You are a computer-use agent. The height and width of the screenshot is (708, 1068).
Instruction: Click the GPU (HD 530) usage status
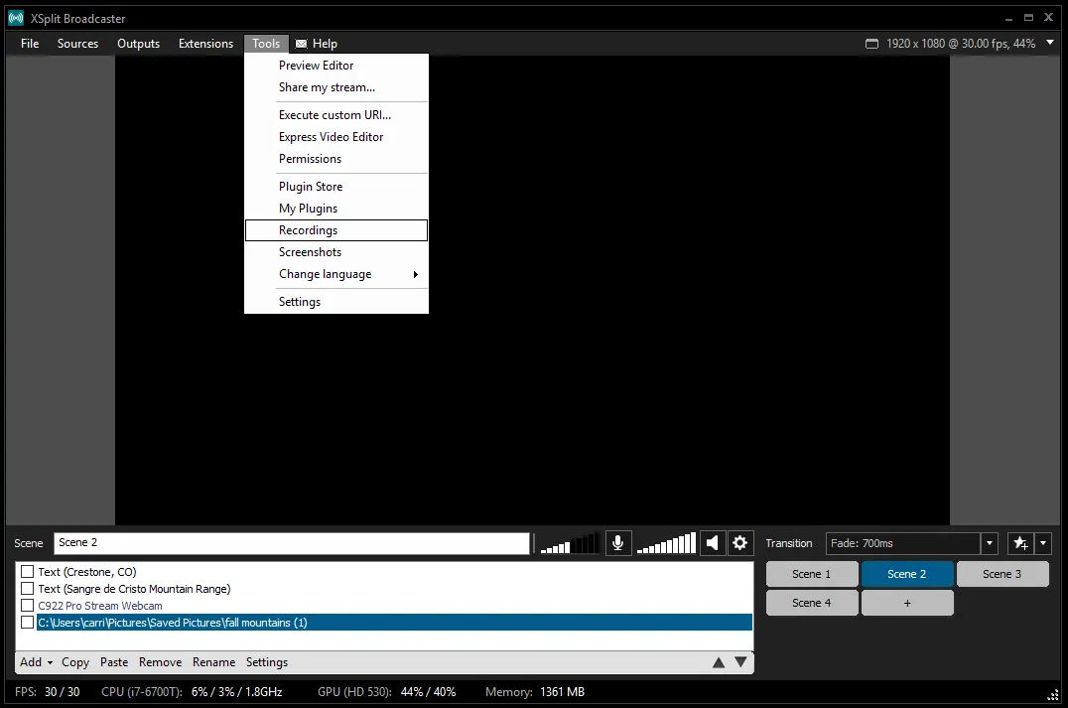click(x=387, y=692)
